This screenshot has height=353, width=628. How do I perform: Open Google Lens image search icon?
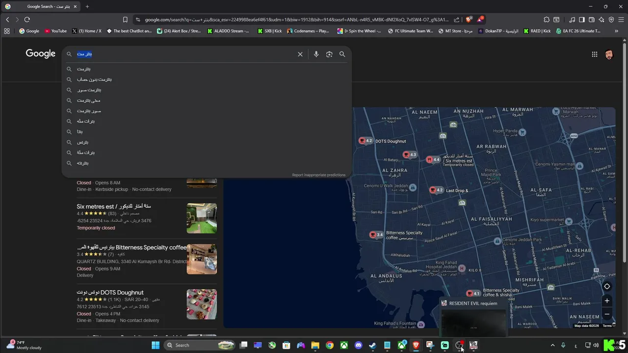329,54
